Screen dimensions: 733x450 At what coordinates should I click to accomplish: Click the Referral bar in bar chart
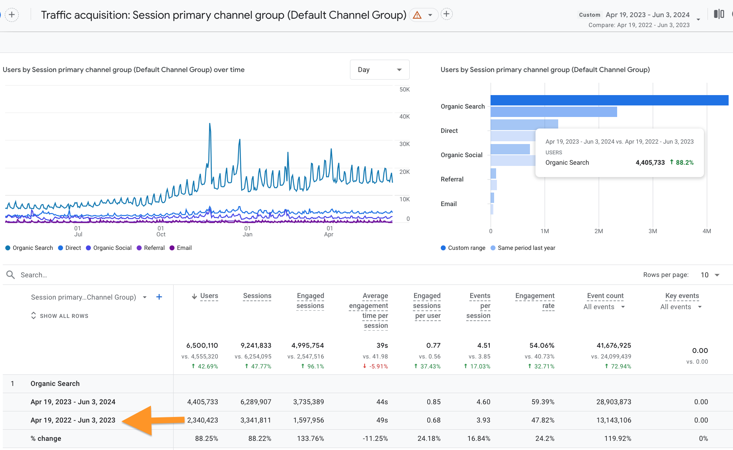[493, 173]
